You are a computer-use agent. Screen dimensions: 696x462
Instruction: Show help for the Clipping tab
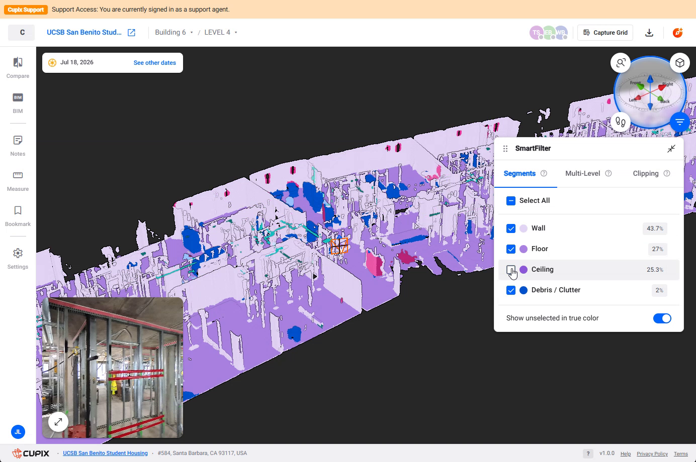[x=667, y=173]
